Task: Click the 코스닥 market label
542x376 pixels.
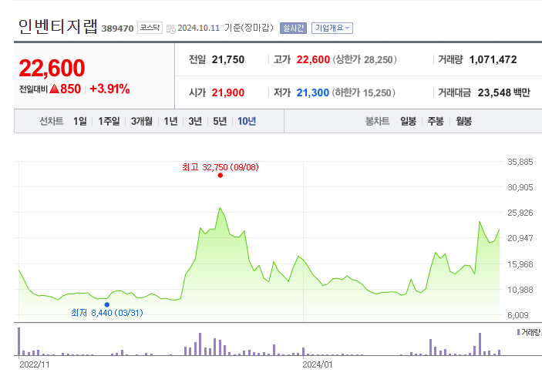Action: [x=150, y=28]
